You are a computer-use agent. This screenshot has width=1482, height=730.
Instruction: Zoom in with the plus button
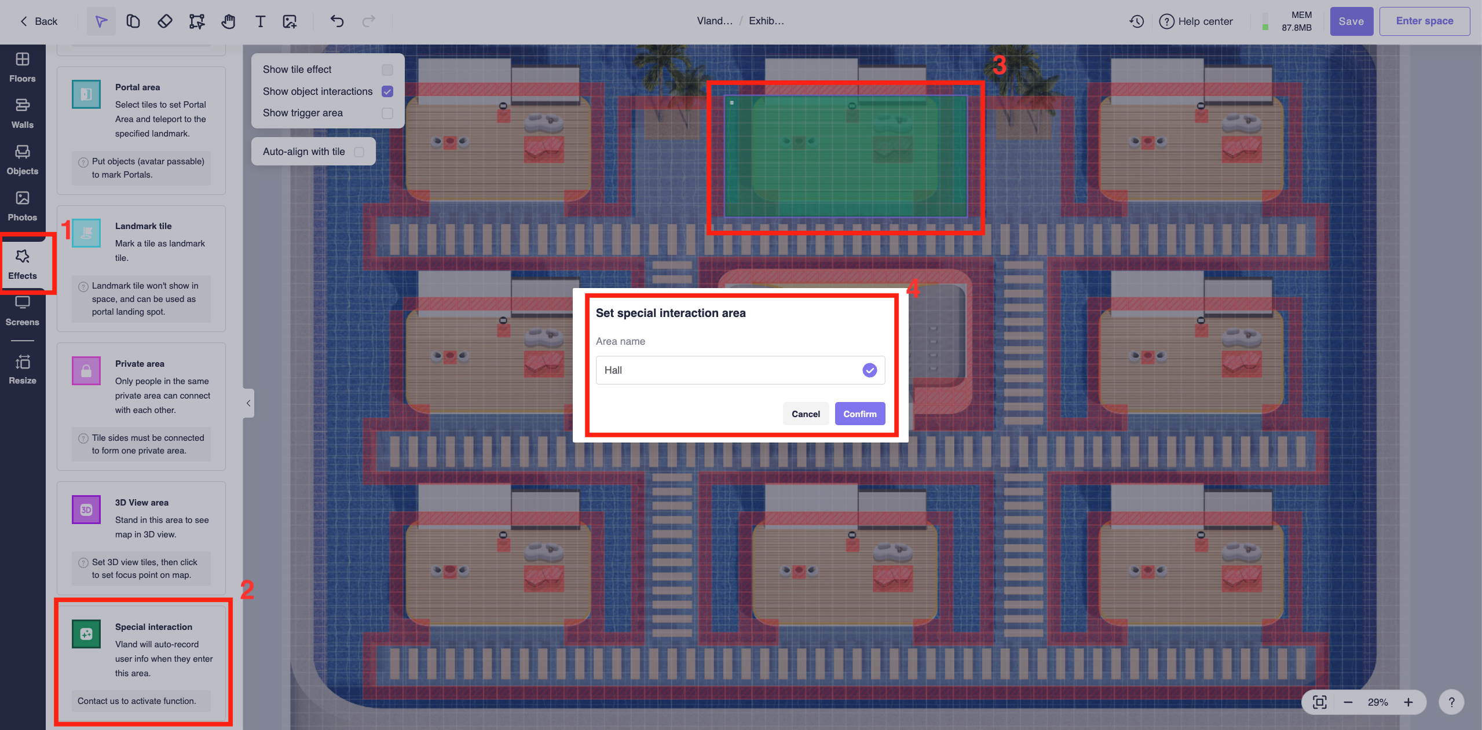tap(1408, 702)
